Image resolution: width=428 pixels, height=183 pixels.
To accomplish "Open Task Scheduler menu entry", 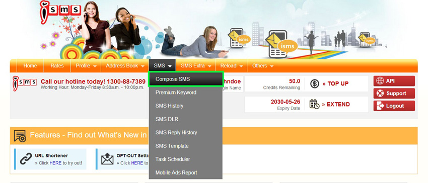I will [186, 159].
